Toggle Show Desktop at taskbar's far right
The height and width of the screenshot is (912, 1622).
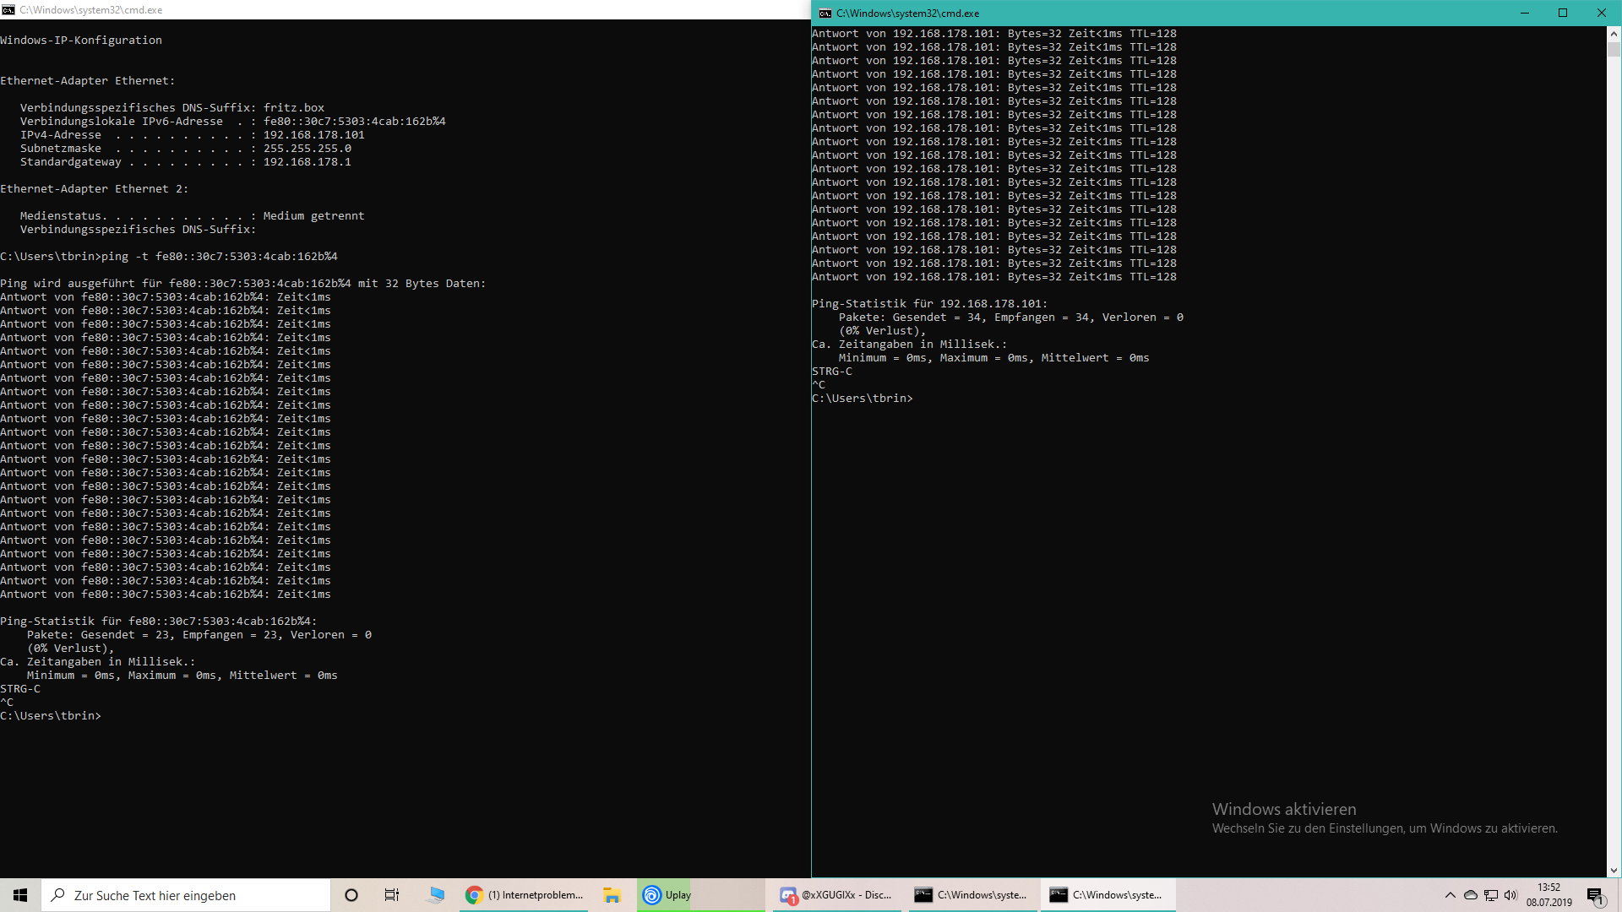coord(1619,894)
